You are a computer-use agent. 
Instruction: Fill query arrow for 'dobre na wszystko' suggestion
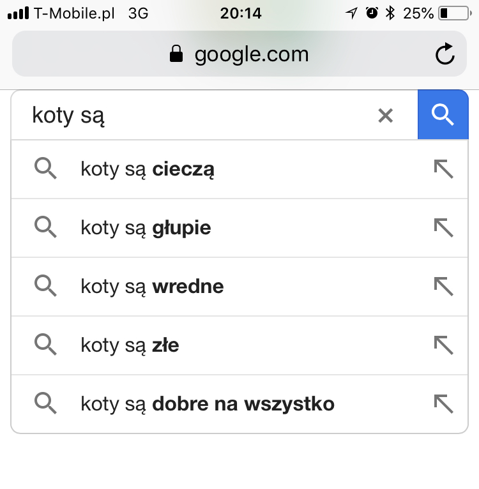point(443,404)
